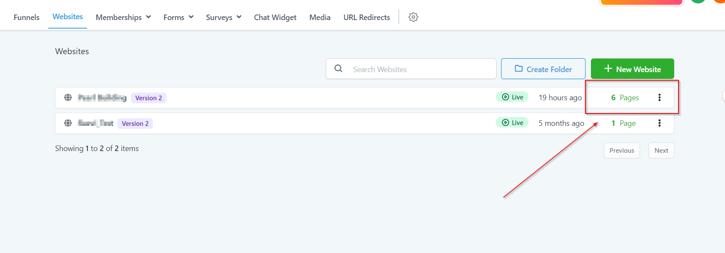Open URL Redirects section
725x253 pixels.
click(x=366, y=17)
